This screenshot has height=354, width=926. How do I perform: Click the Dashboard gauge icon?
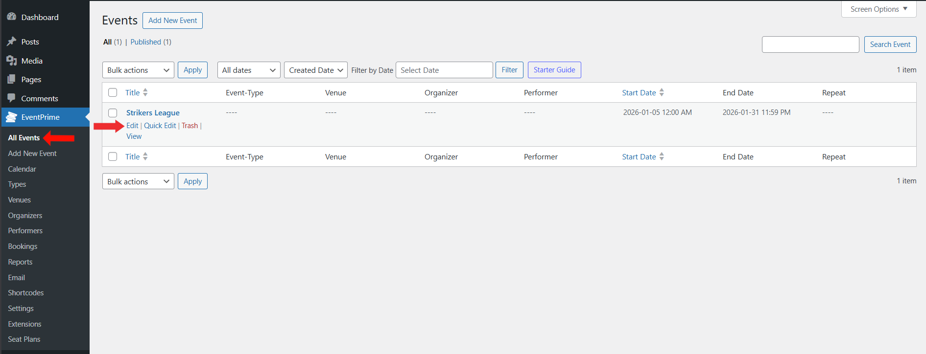(x=12, y=17)
